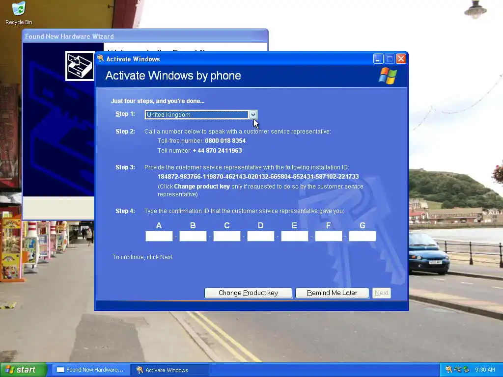The image size is (503, 377).
Task: Click the Activate Windows title bar key icon
Action: pyautogui.click(x=100, y=58)
